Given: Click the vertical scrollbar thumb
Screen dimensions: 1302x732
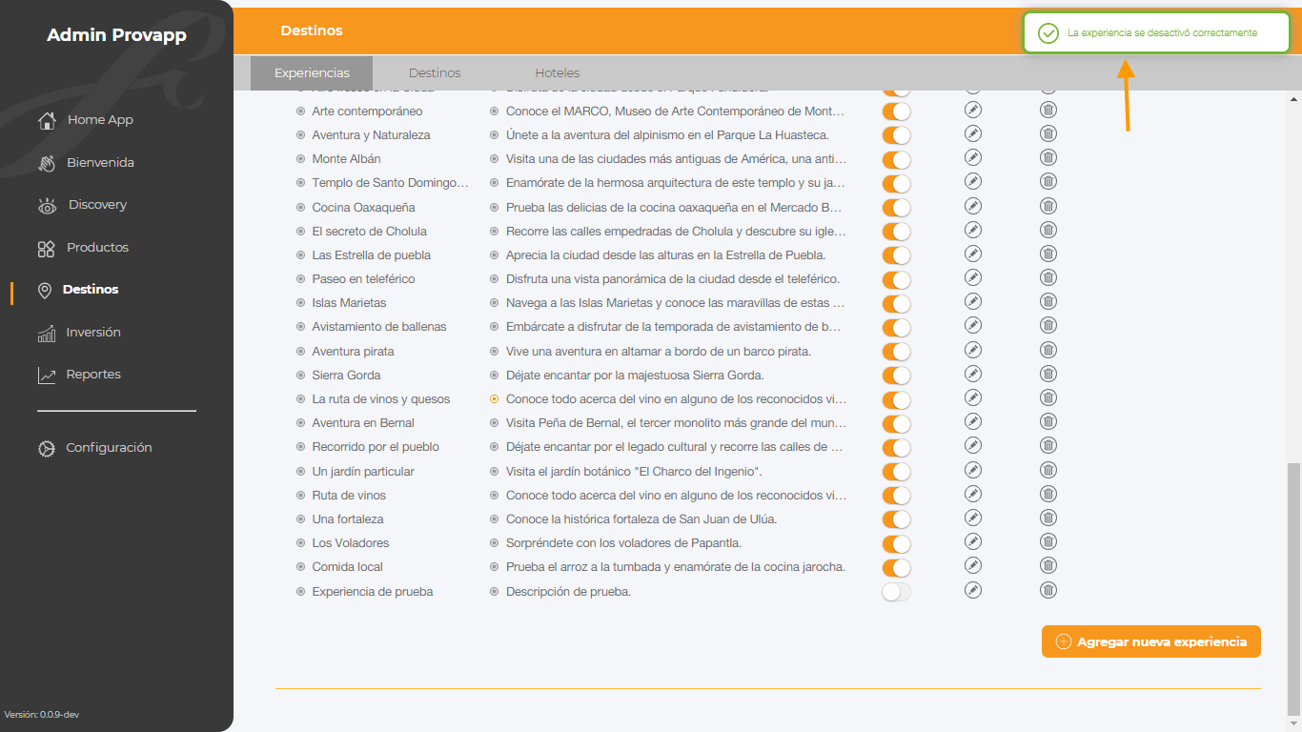Looking at the screenshot, I should pyautogui.click(x=1292, y=588).
